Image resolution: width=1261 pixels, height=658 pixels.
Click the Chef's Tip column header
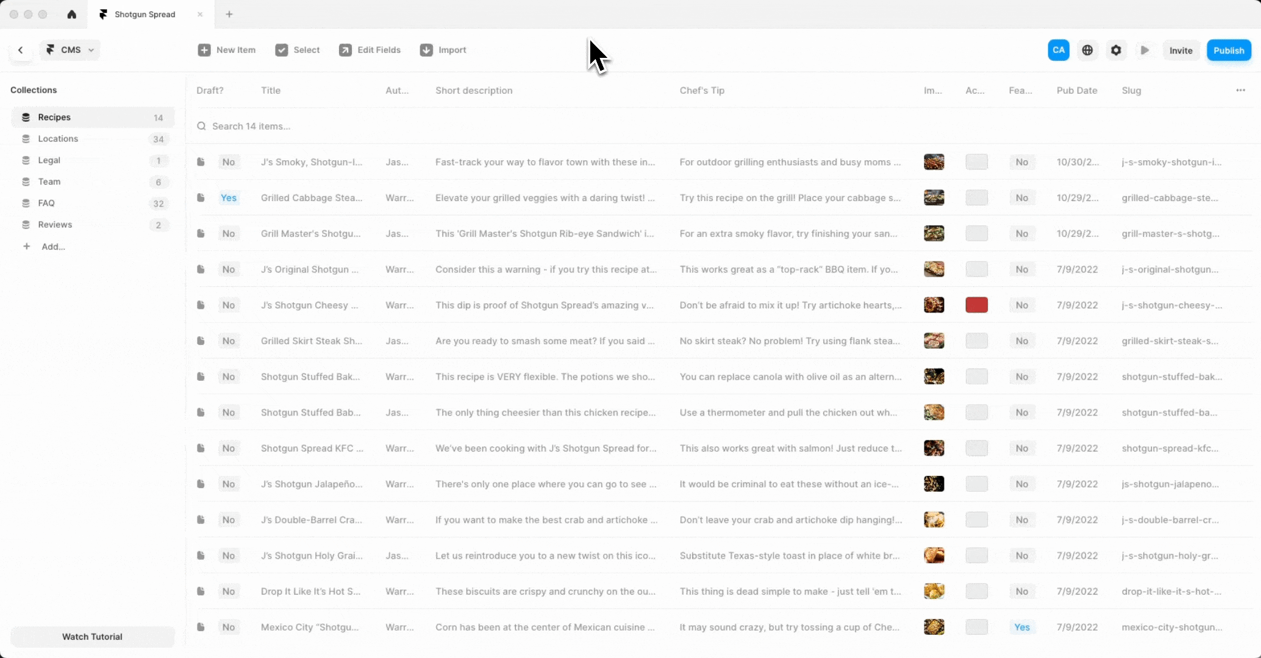(702, 90)
